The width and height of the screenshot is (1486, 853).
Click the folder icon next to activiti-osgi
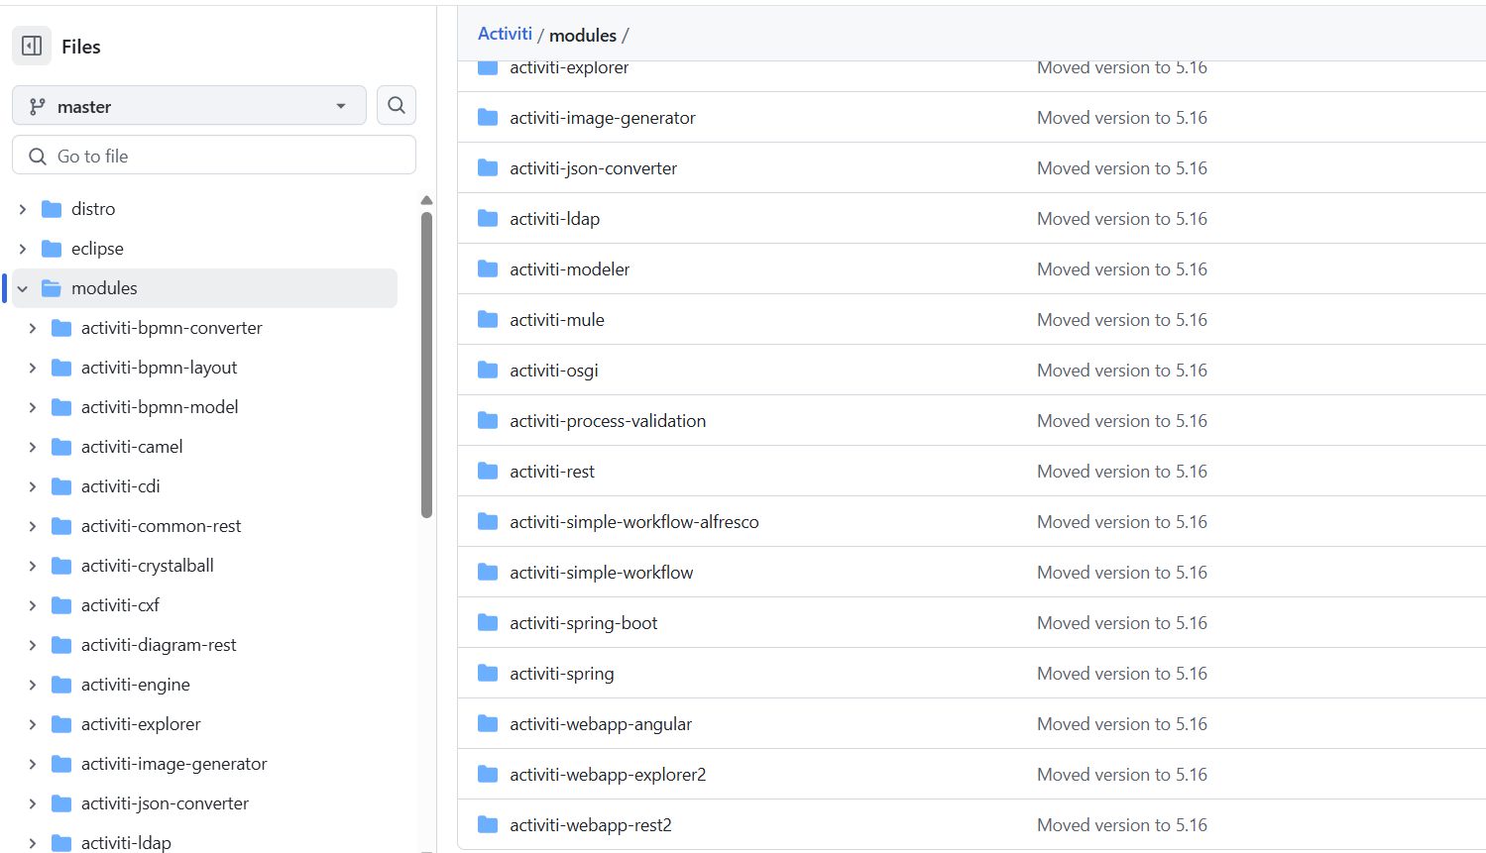487,370
